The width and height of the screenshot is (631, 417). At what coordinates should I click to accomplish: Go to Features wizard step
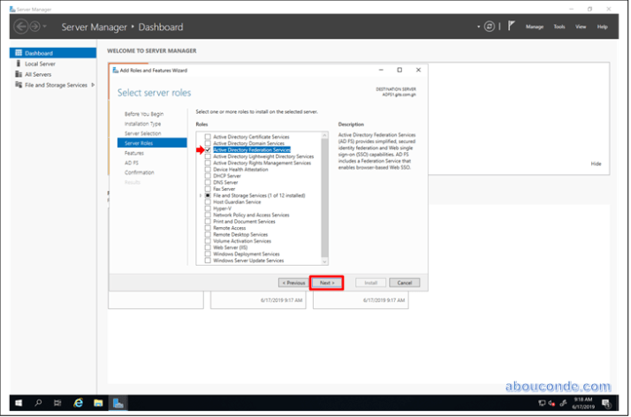click(x=134, y=153)
